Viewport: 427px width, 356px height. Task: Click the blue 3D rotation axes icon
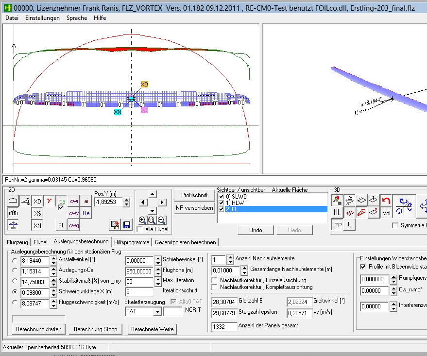[404, 206]
